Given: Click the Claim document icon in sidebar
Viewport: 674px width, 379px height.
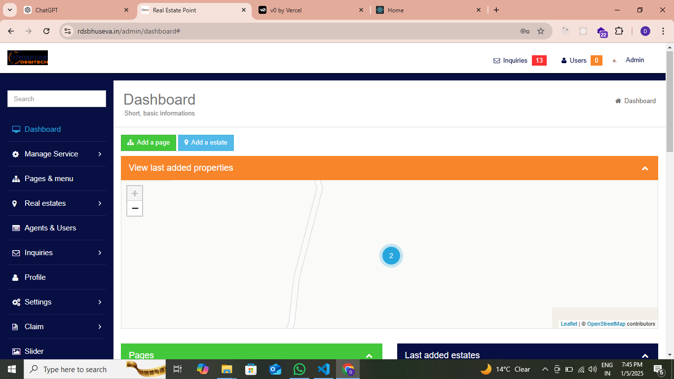Looking at the screenshot, I should [15, 327].
